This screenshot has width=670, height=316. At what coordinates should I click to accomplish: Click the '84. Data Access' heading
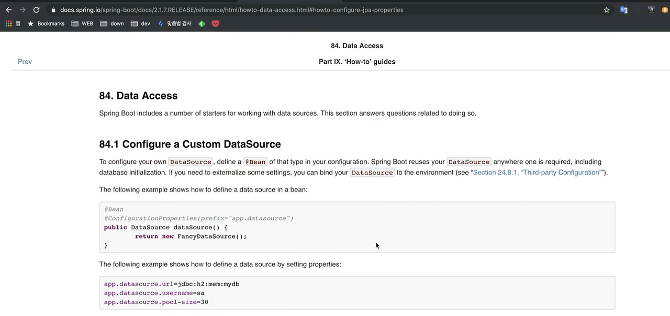[138, 96]
